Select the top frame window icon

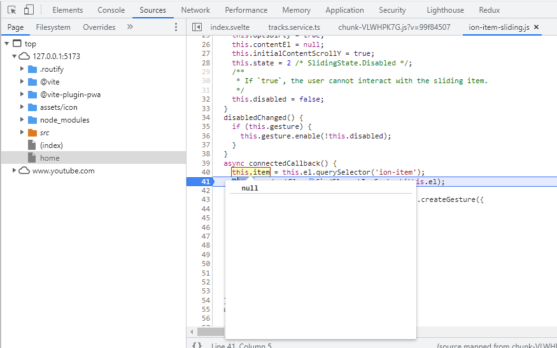pos(17,43)
